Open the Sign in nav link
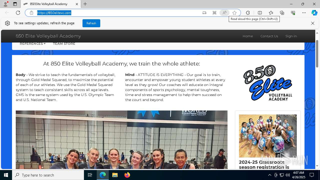 291,36
